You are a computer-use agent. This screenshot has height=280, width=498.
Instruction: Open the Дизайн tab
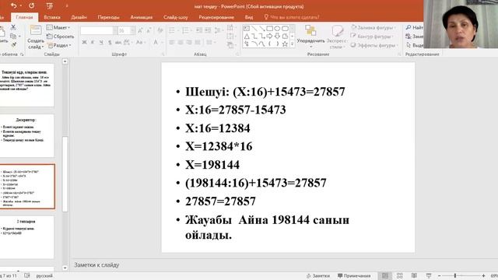click(x=79, y=17)
